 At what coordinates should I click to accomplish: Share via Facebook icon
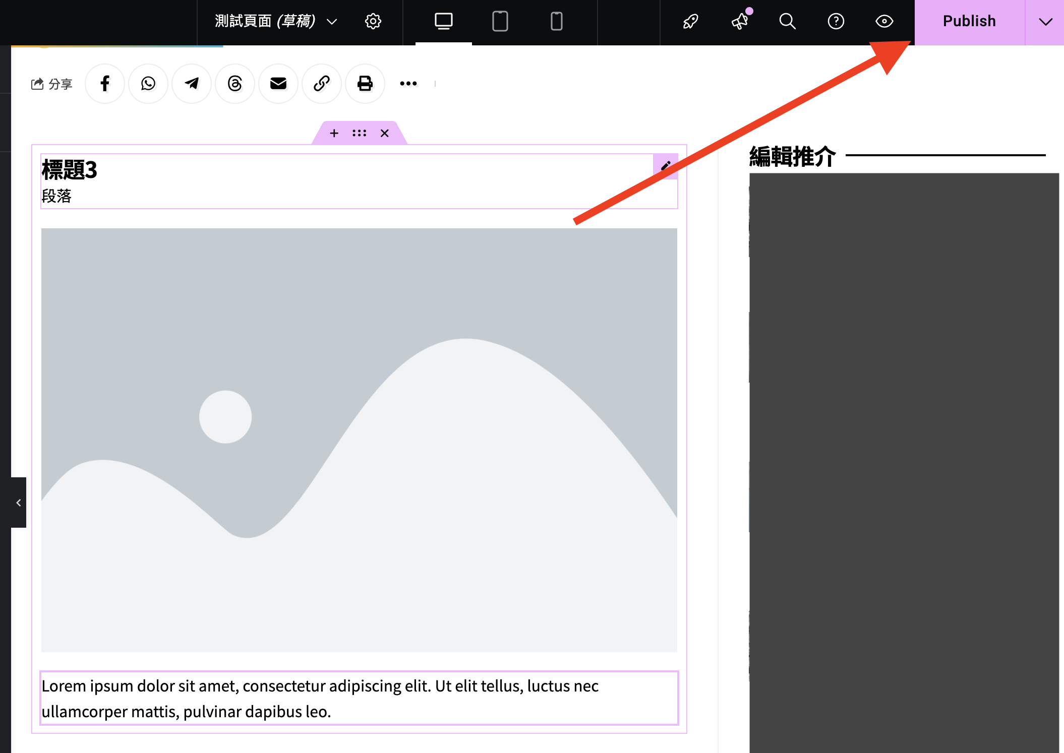105,84
